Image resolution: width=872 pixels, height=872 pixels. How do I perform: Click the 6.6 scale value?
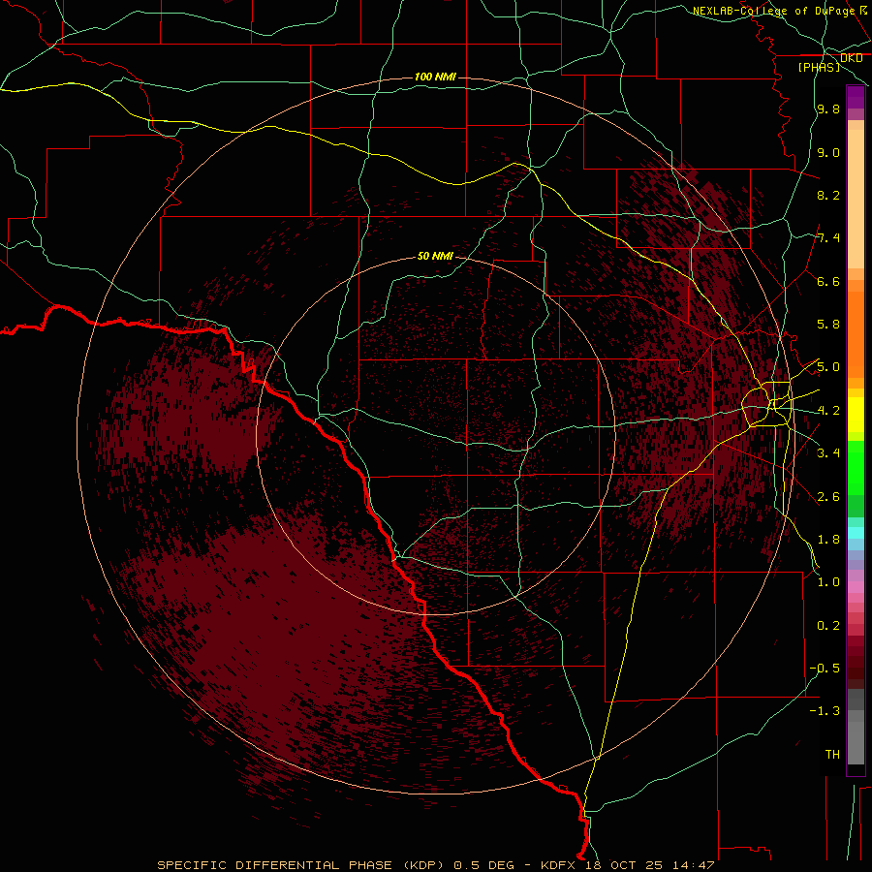tap(828, 281)
